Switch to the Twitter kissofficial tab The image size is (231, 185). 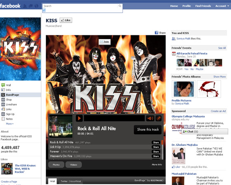[71, 181]
